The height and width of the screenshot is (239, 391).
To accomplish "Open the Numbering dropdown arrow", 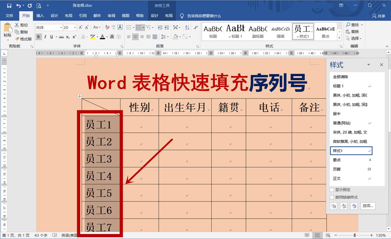I will click(x=143, y=27).
